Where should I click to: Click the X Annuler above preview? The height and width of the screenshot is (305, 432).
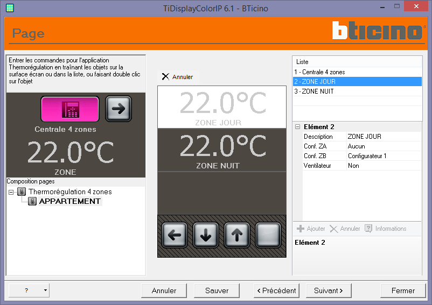click(x=177, y=77)
